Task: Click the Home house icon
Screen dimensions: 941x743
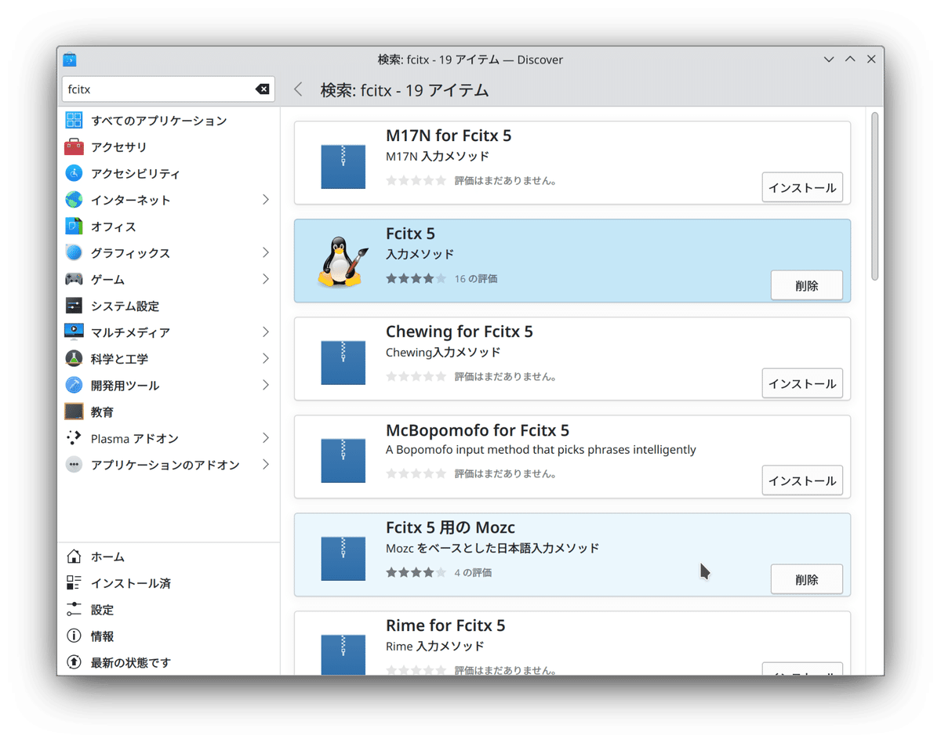Action: pos(74,556)
